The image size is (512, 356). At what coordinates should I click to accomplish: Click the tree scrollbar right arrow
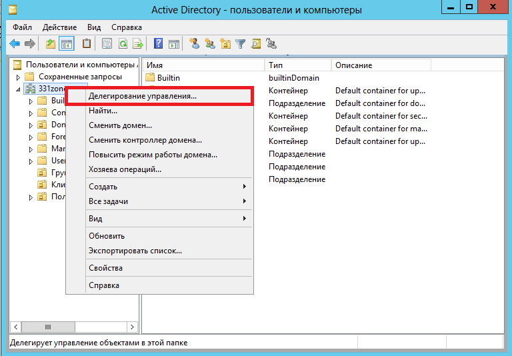click(x=132, y=327)
